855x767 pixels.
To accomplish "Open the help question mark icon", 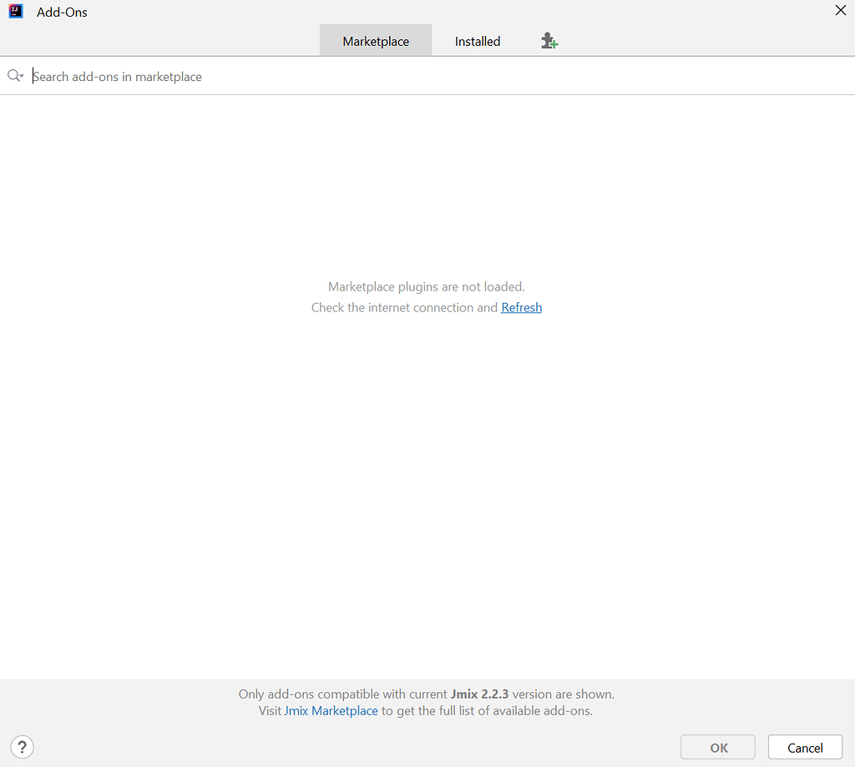I will pyautogui.click(x=22, y=746).
